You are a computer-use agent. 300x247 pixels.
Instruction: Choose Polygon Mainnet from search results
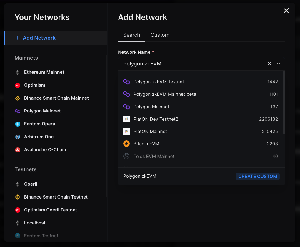tap(200, 107)
